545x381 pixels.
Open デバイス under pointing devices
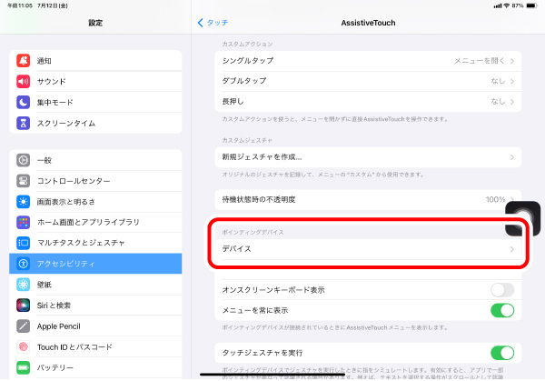coord(370,249)
